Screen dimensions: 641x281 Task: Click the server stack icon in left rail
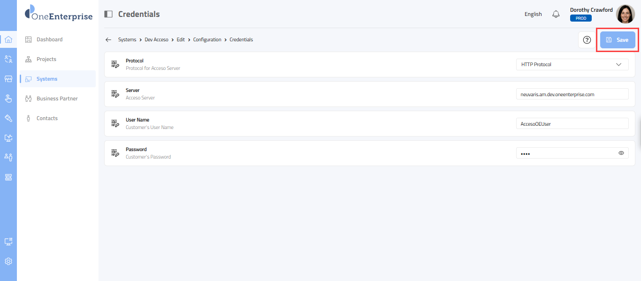tap(8, 177)
